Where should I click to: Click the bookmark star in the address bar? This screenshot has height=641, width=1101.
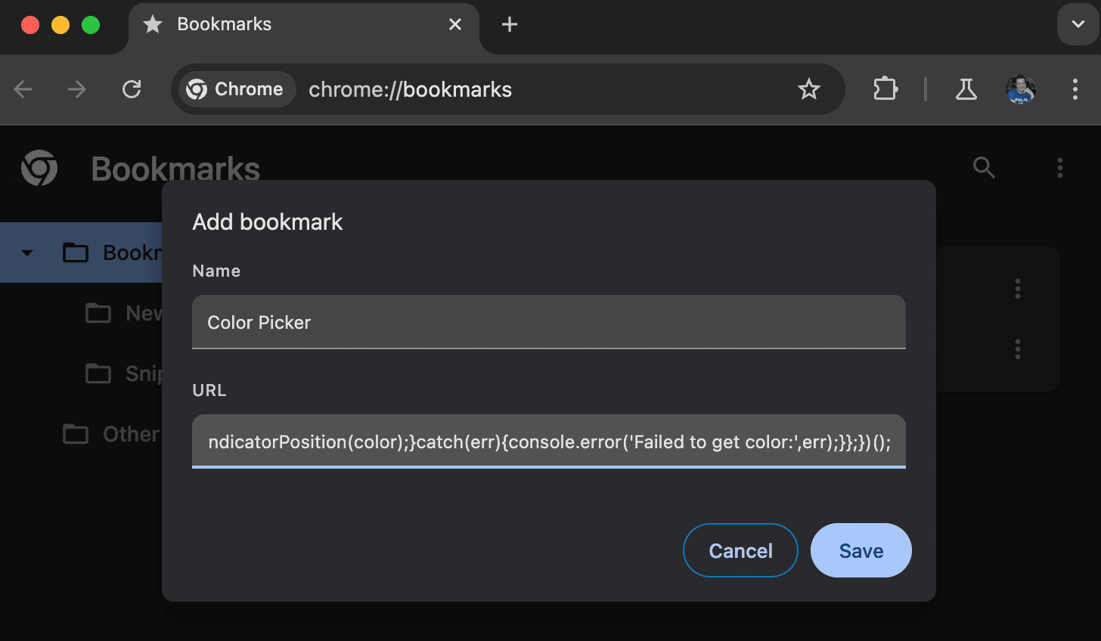point(809,89)
